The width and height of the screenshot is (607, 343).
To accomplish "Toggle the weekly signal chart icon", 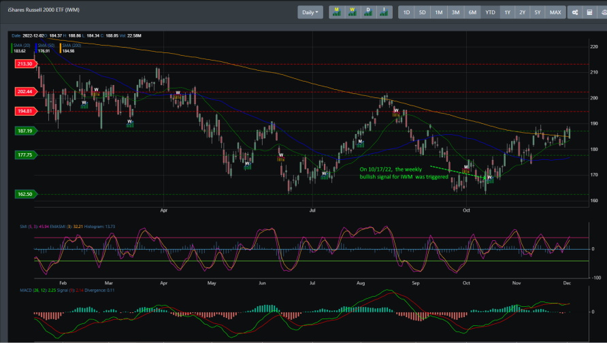I will (352, 12).
